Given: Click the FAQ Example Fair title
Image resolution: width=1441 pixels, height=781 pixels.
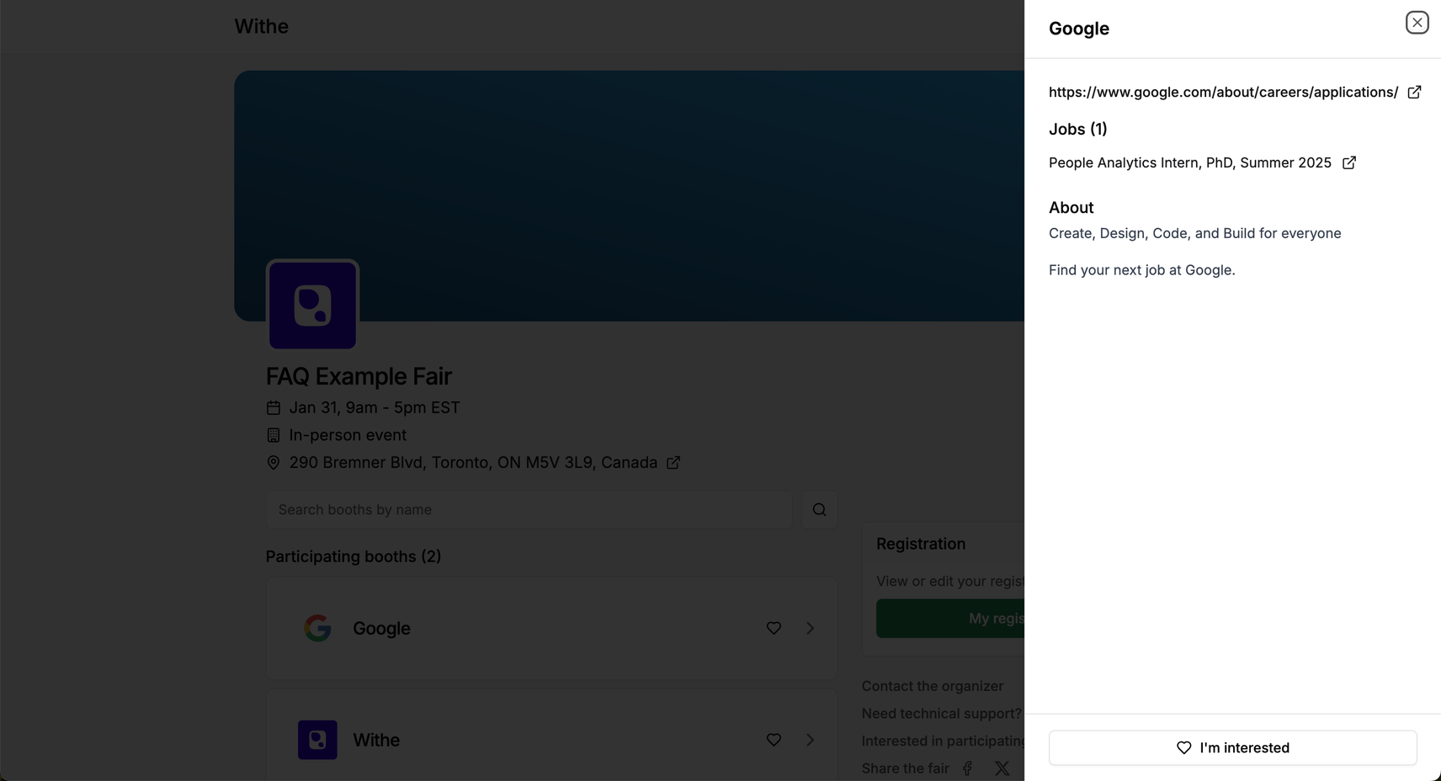Looking at the screenshot, I should tap(359, 376).
